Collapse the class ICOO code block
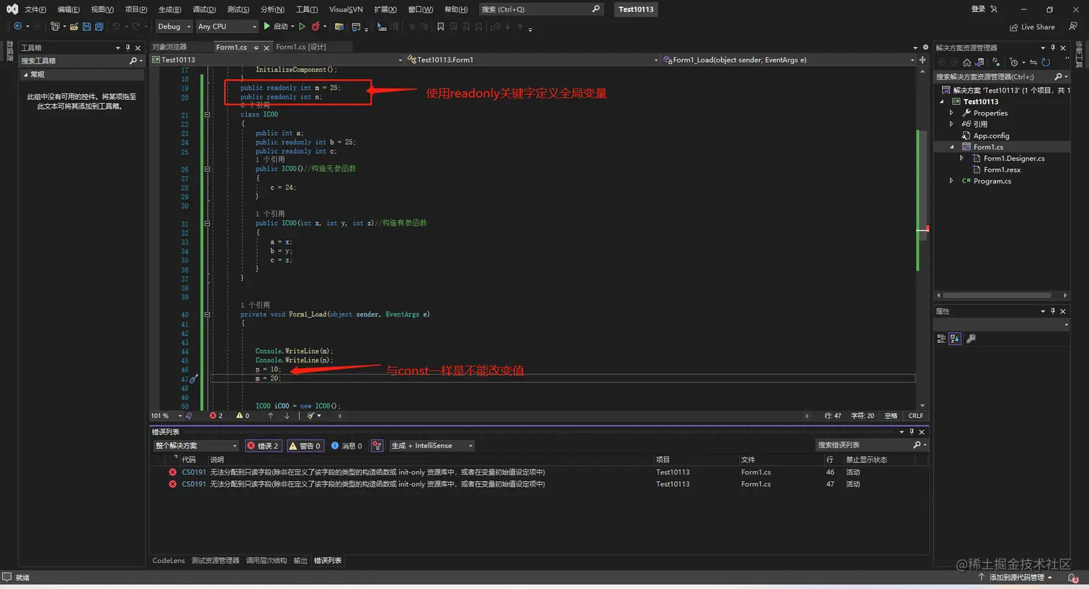Screen dimensions: 1089x589 coord(207,114)
